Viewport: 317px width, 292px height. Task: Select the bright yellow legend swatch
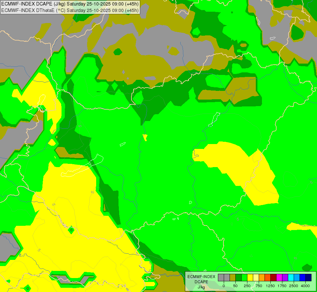coord(250,278)
